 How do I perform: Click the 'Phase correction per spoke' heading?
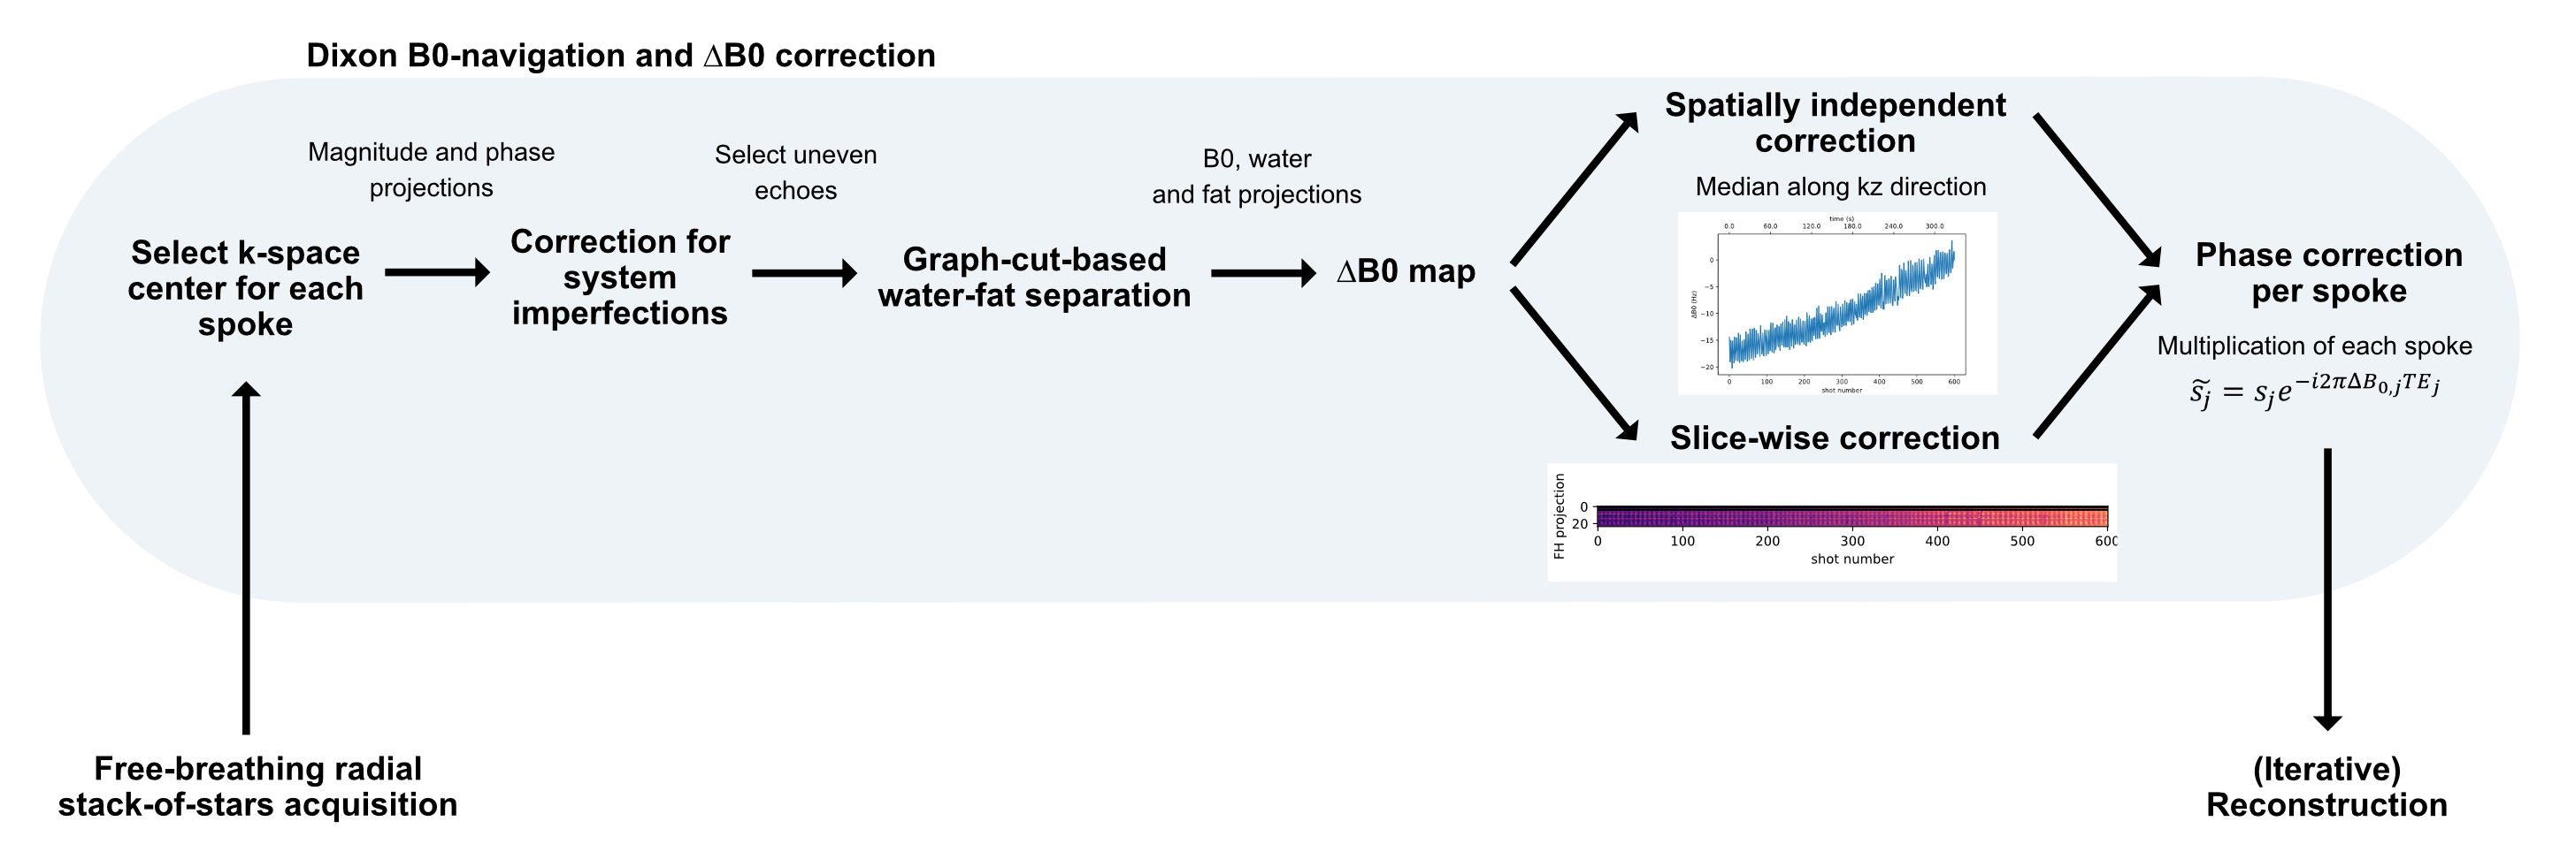2328,273
